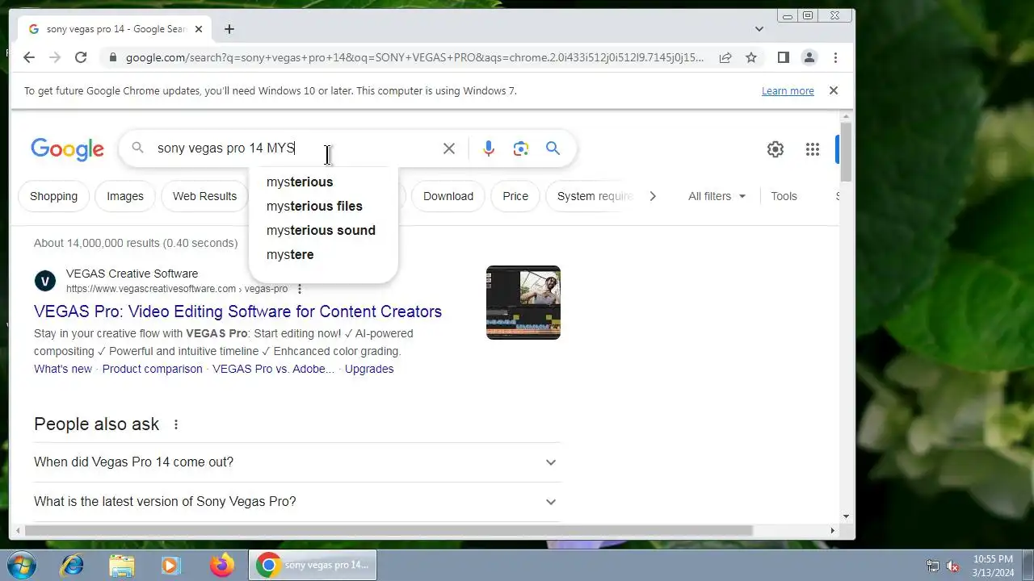Expand "When did Vegas Pro 14 come out?"
The image size is (1034, 581).
pyautogui.click(x=297, y=462)
